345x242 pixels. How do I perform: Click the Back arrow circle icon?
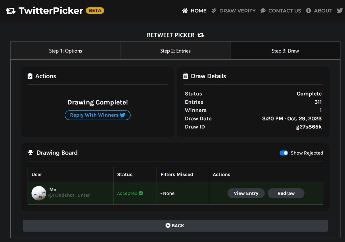(x=168, y=226)
